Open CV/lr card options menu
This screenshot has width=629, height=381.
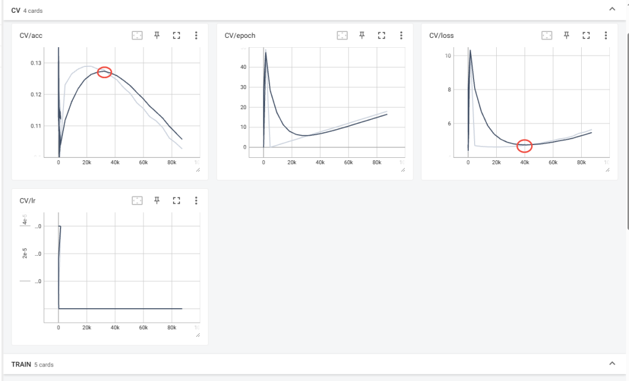(x=196, y=200)
